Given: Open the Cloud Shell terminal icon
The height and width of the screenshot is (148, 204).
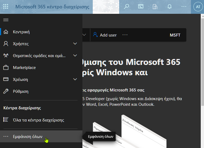Looking at the screenshot, I should click(x=141, y=6).
